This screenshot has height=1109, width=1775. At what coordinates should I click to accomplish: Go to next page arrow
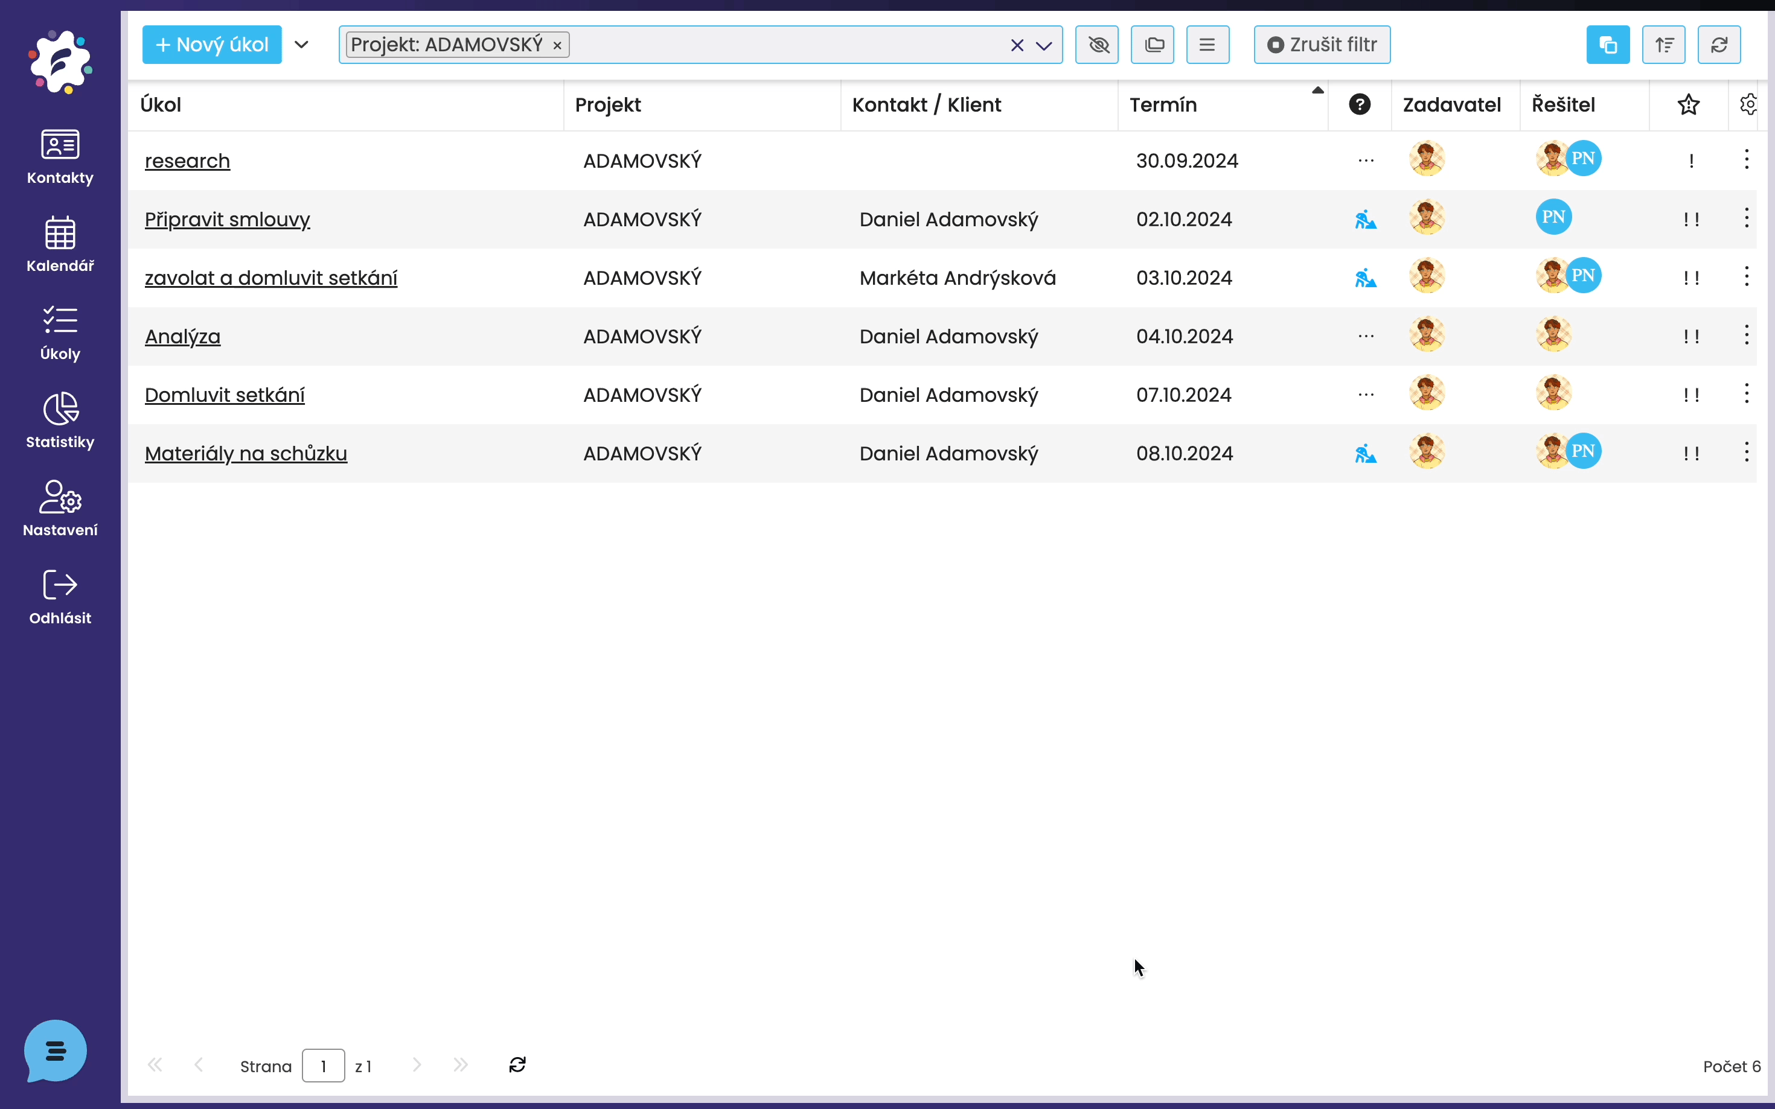point(417,1065)
